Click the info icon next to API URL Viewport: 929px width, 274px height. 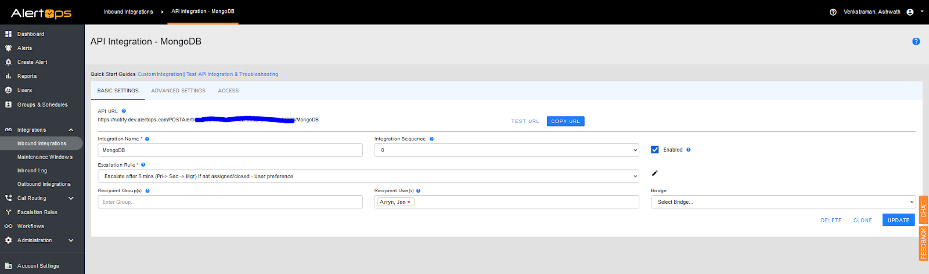[x=124, y=111]
